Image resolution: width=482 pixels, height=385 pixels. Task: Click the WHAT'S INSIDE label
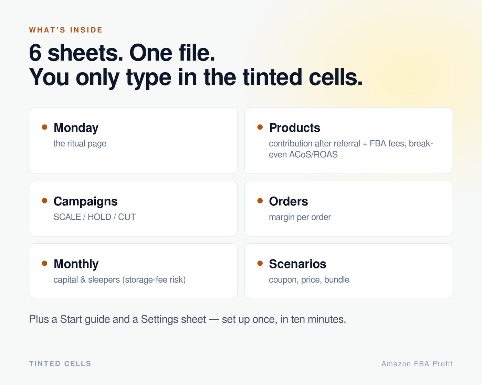coord(66,30)
